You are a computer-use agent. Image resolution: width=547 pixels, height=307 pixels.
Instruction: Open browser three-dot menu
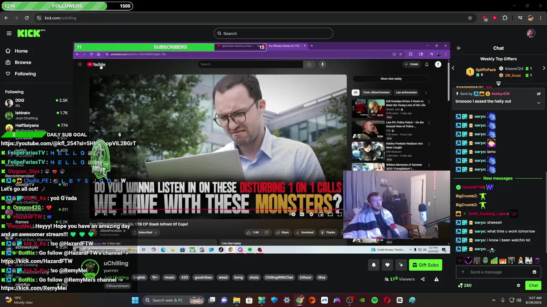pos(541,18)
